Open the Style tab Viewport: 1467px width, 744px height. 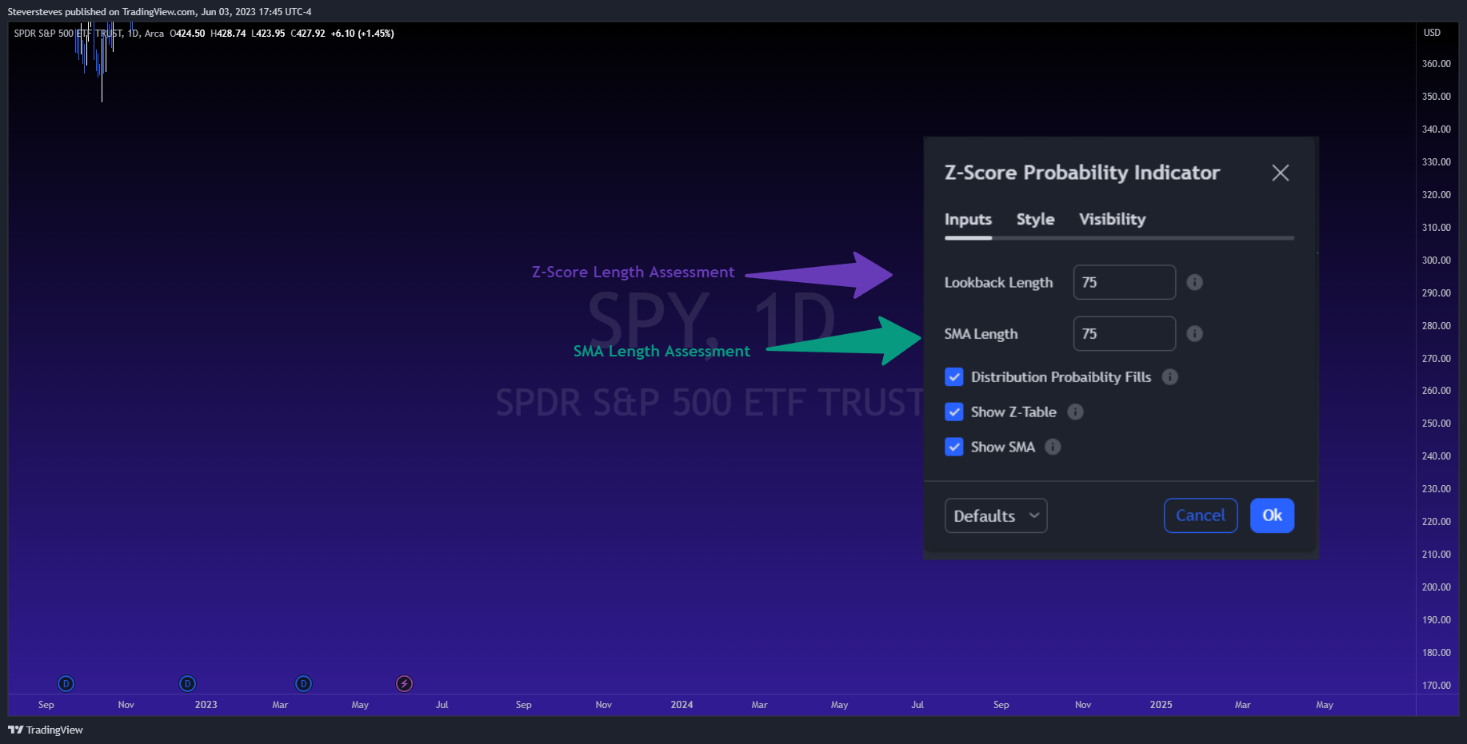1035,219
